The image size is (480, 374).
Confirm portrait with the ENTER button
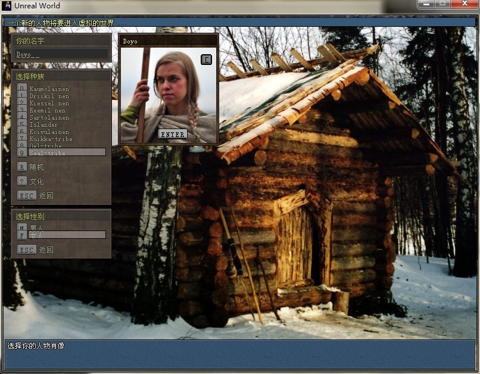(173, 135)
